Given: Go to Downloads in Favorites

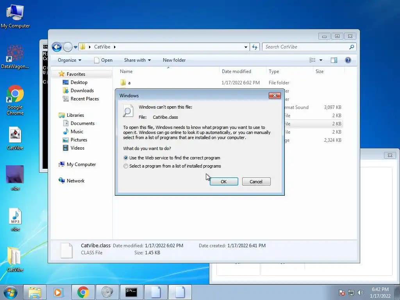Looking at the screenshot, I should [x=82, y=91].
